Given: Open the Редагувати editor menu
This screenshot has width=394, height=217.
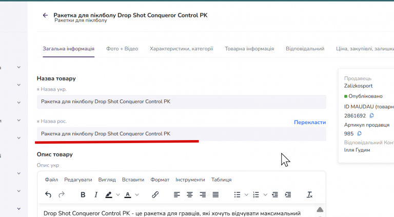Looking at the screenshot, I should tap(78, 180).
